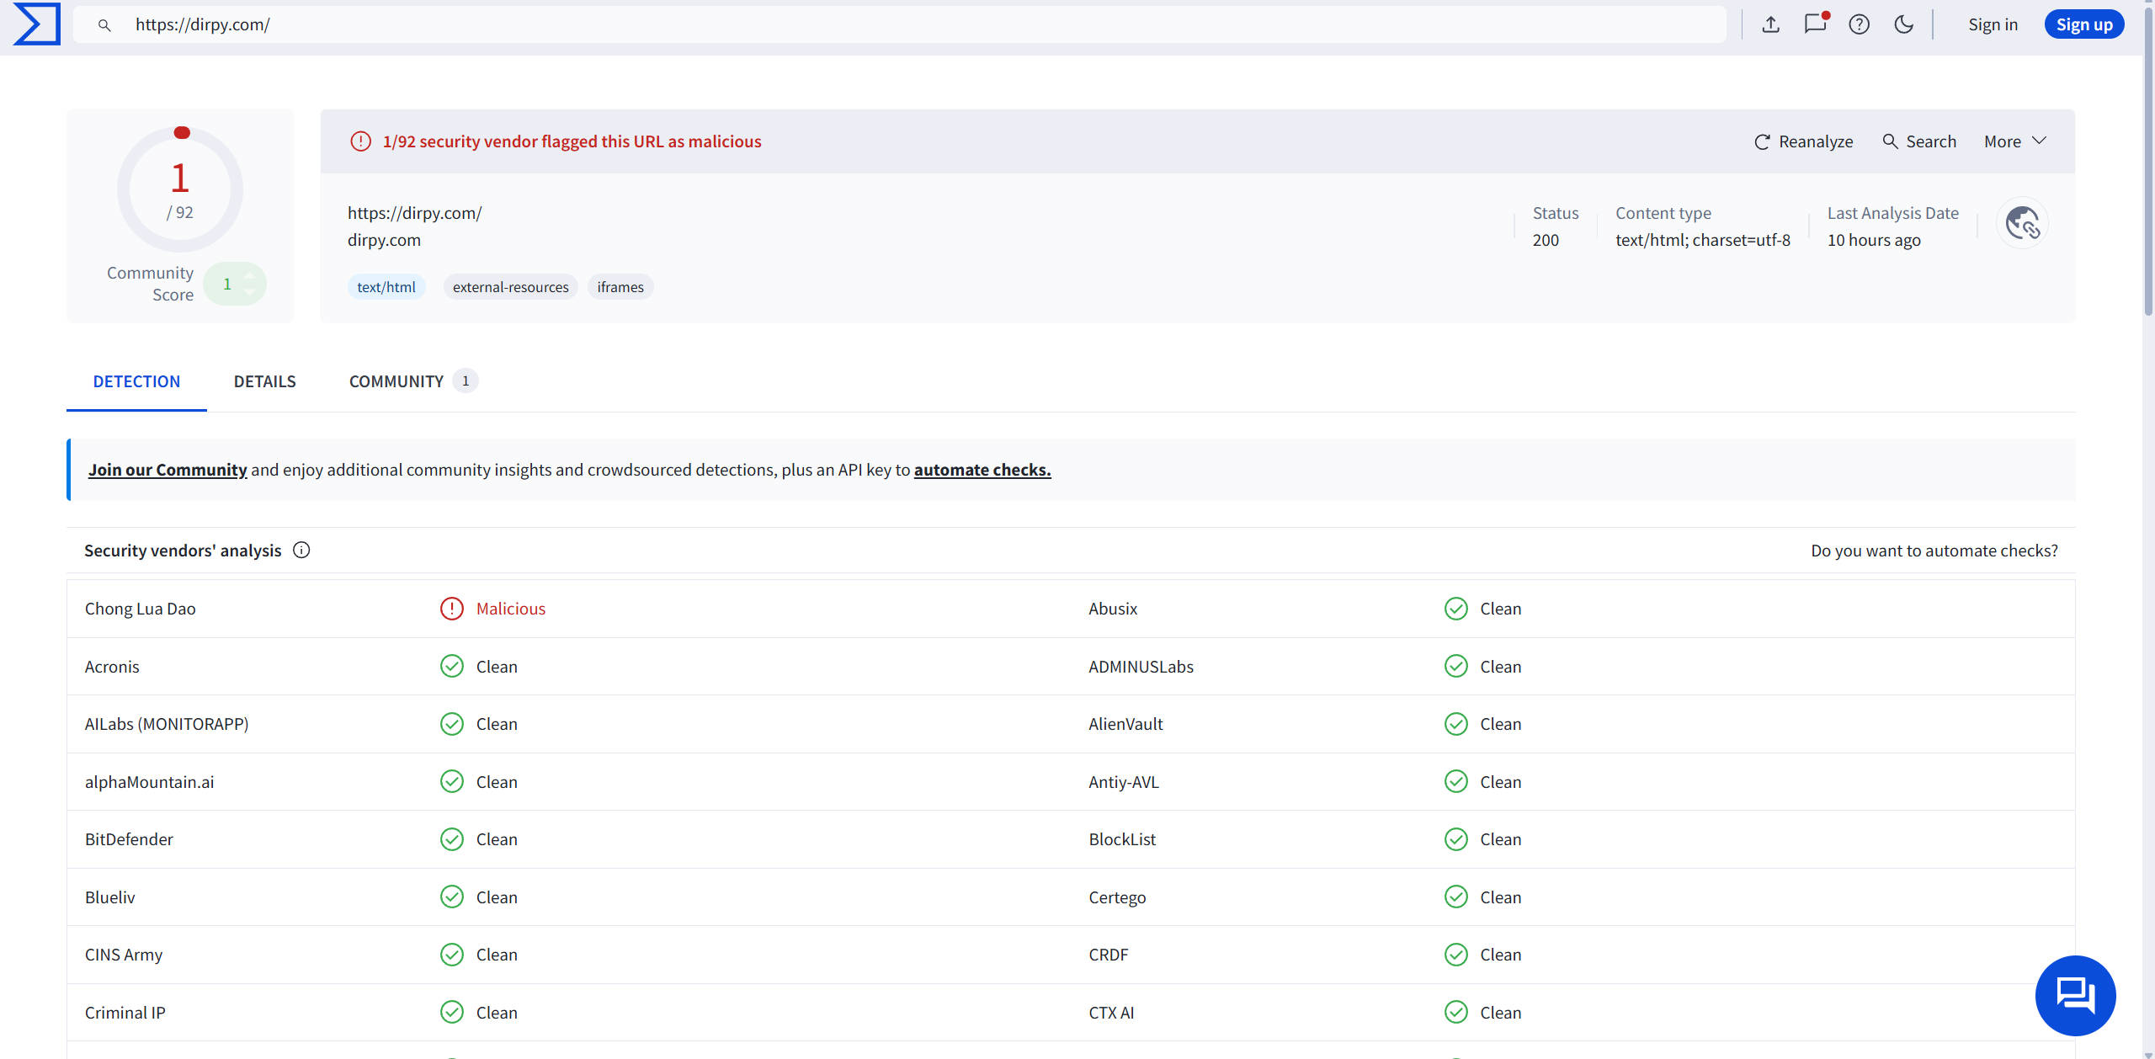
Task: Click the globe link icon beside analysis date
Action: (x=2022, y=223)
